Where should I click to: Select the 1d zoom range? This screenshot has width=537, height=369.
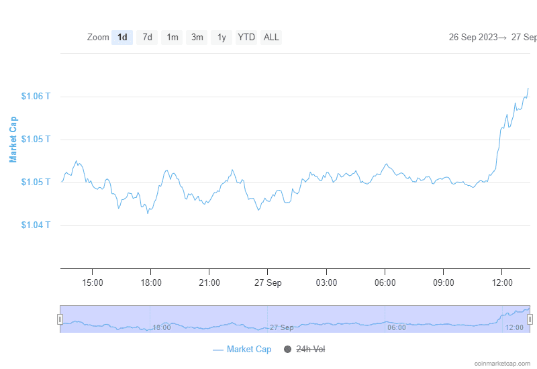click(x=122, y=38)
